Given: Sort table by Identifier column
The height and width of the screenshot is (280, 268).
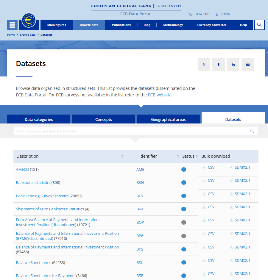Looking at the screenshot, I should (178, 156).
